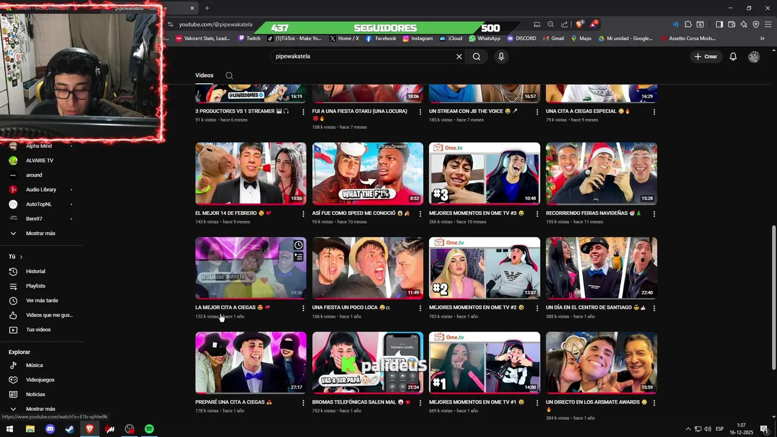The height and width of the screenshot is (437, 777).
Task: Open Steam from the taskbar
Action: tap(70, 429)
